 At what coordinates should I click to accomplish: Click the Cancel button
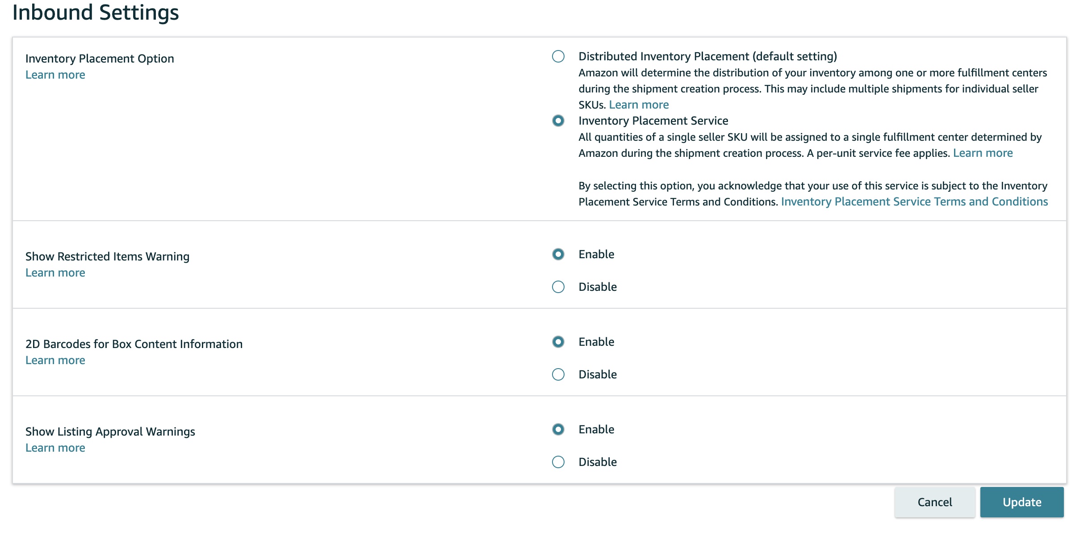tap(934, 502)
